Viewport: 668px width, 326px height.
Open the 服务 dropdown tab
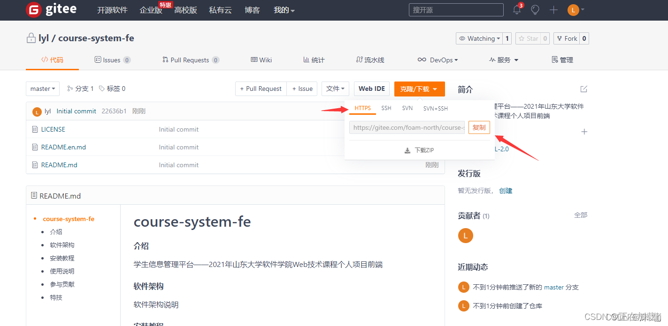coord(504,60)
